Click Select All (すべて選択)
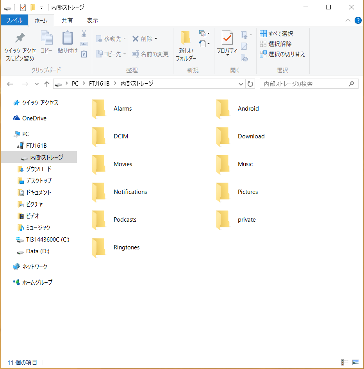364x369 pixels. coord(277,34)
